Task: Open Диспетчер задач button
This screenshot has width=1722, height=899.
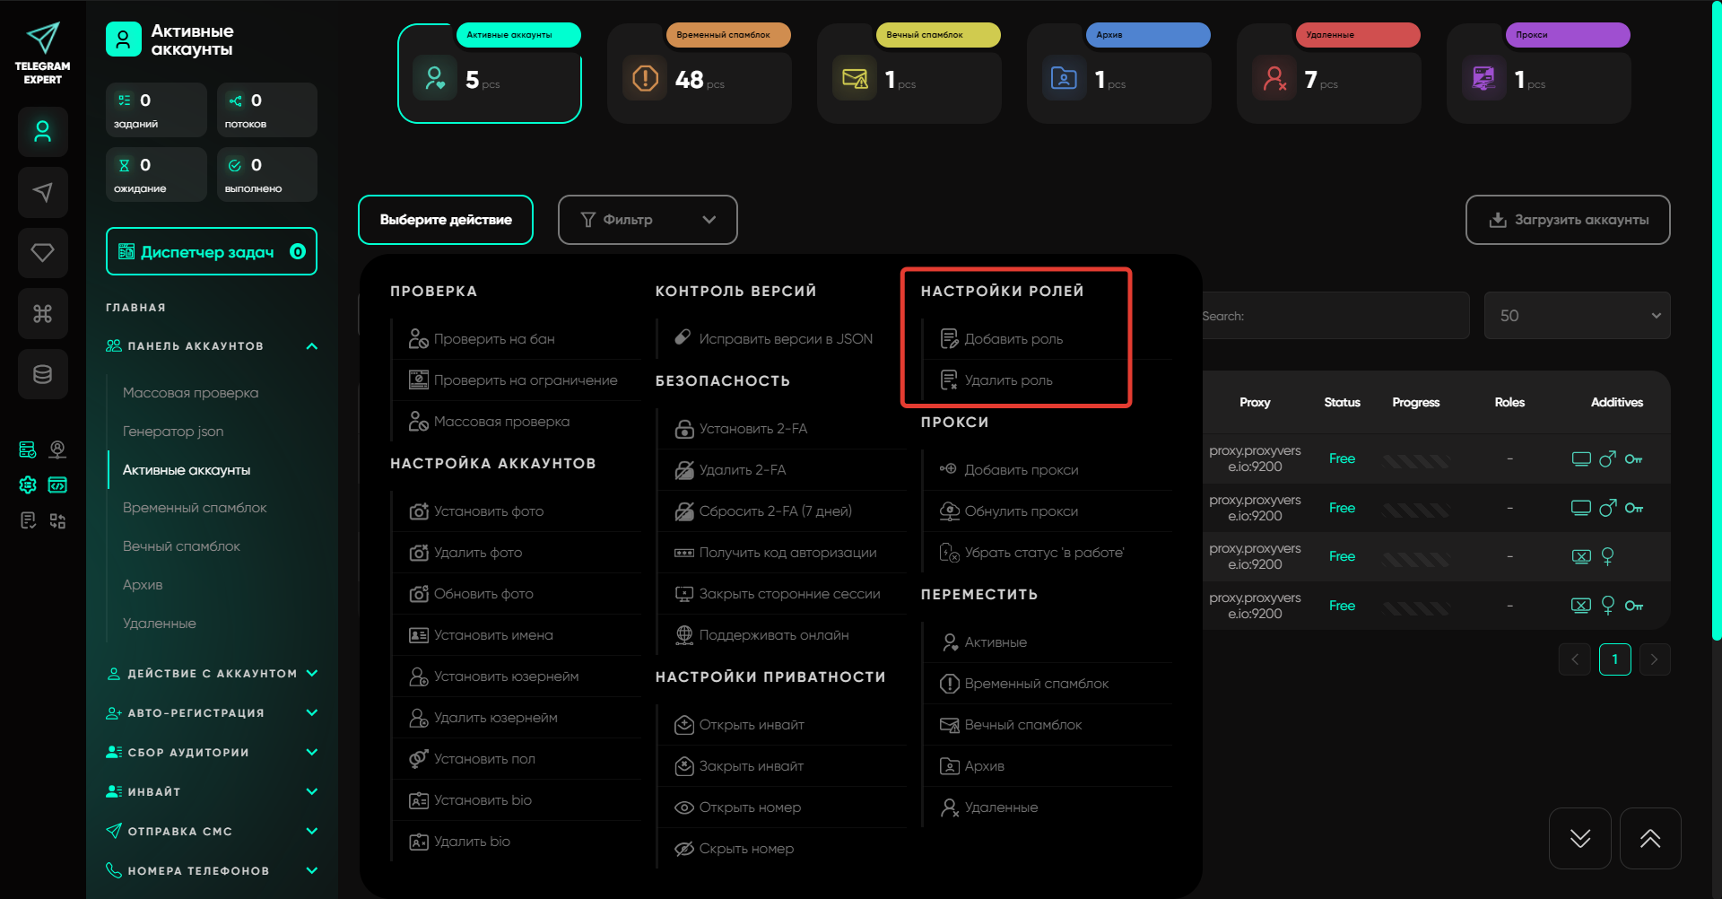Action: coord(211,252)
